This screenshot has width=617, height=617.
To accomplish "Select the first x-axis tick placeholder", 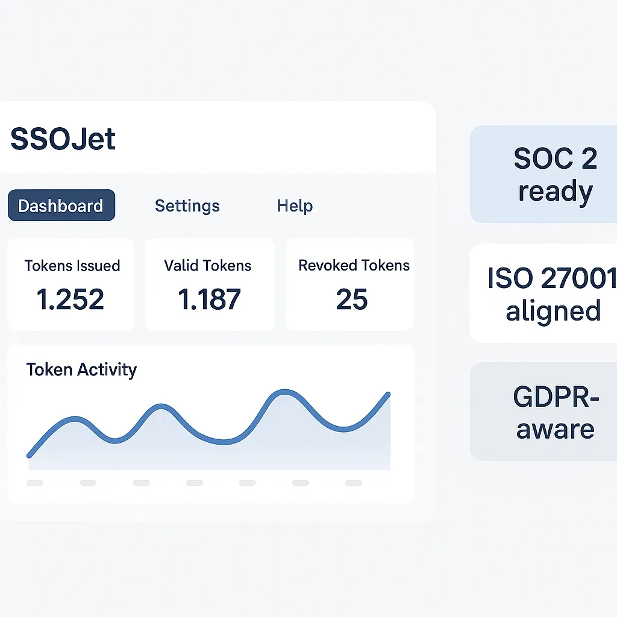I will pyautogui.click(x=35, y=483).
